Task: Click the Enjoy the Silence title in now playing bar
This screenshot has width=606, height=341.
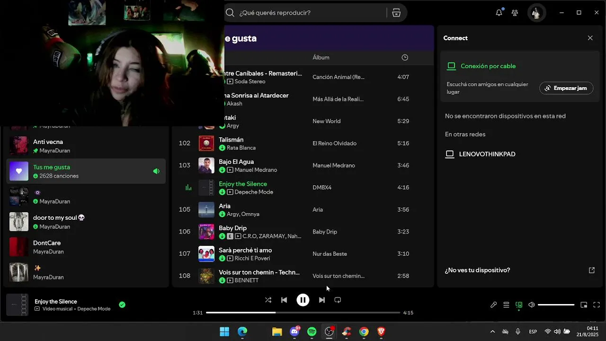Action: coord(56,301)
